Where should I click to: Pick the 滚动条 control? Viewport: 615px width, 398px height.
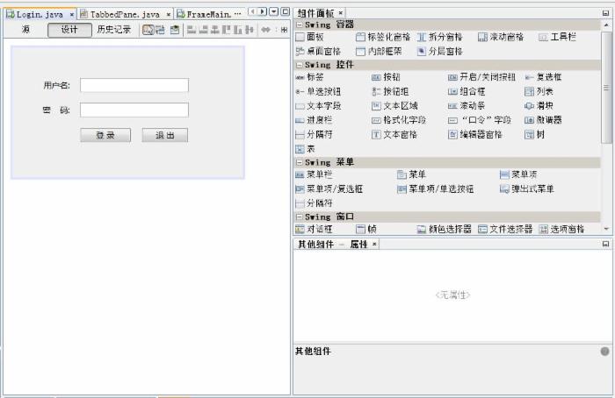(467, 106)
